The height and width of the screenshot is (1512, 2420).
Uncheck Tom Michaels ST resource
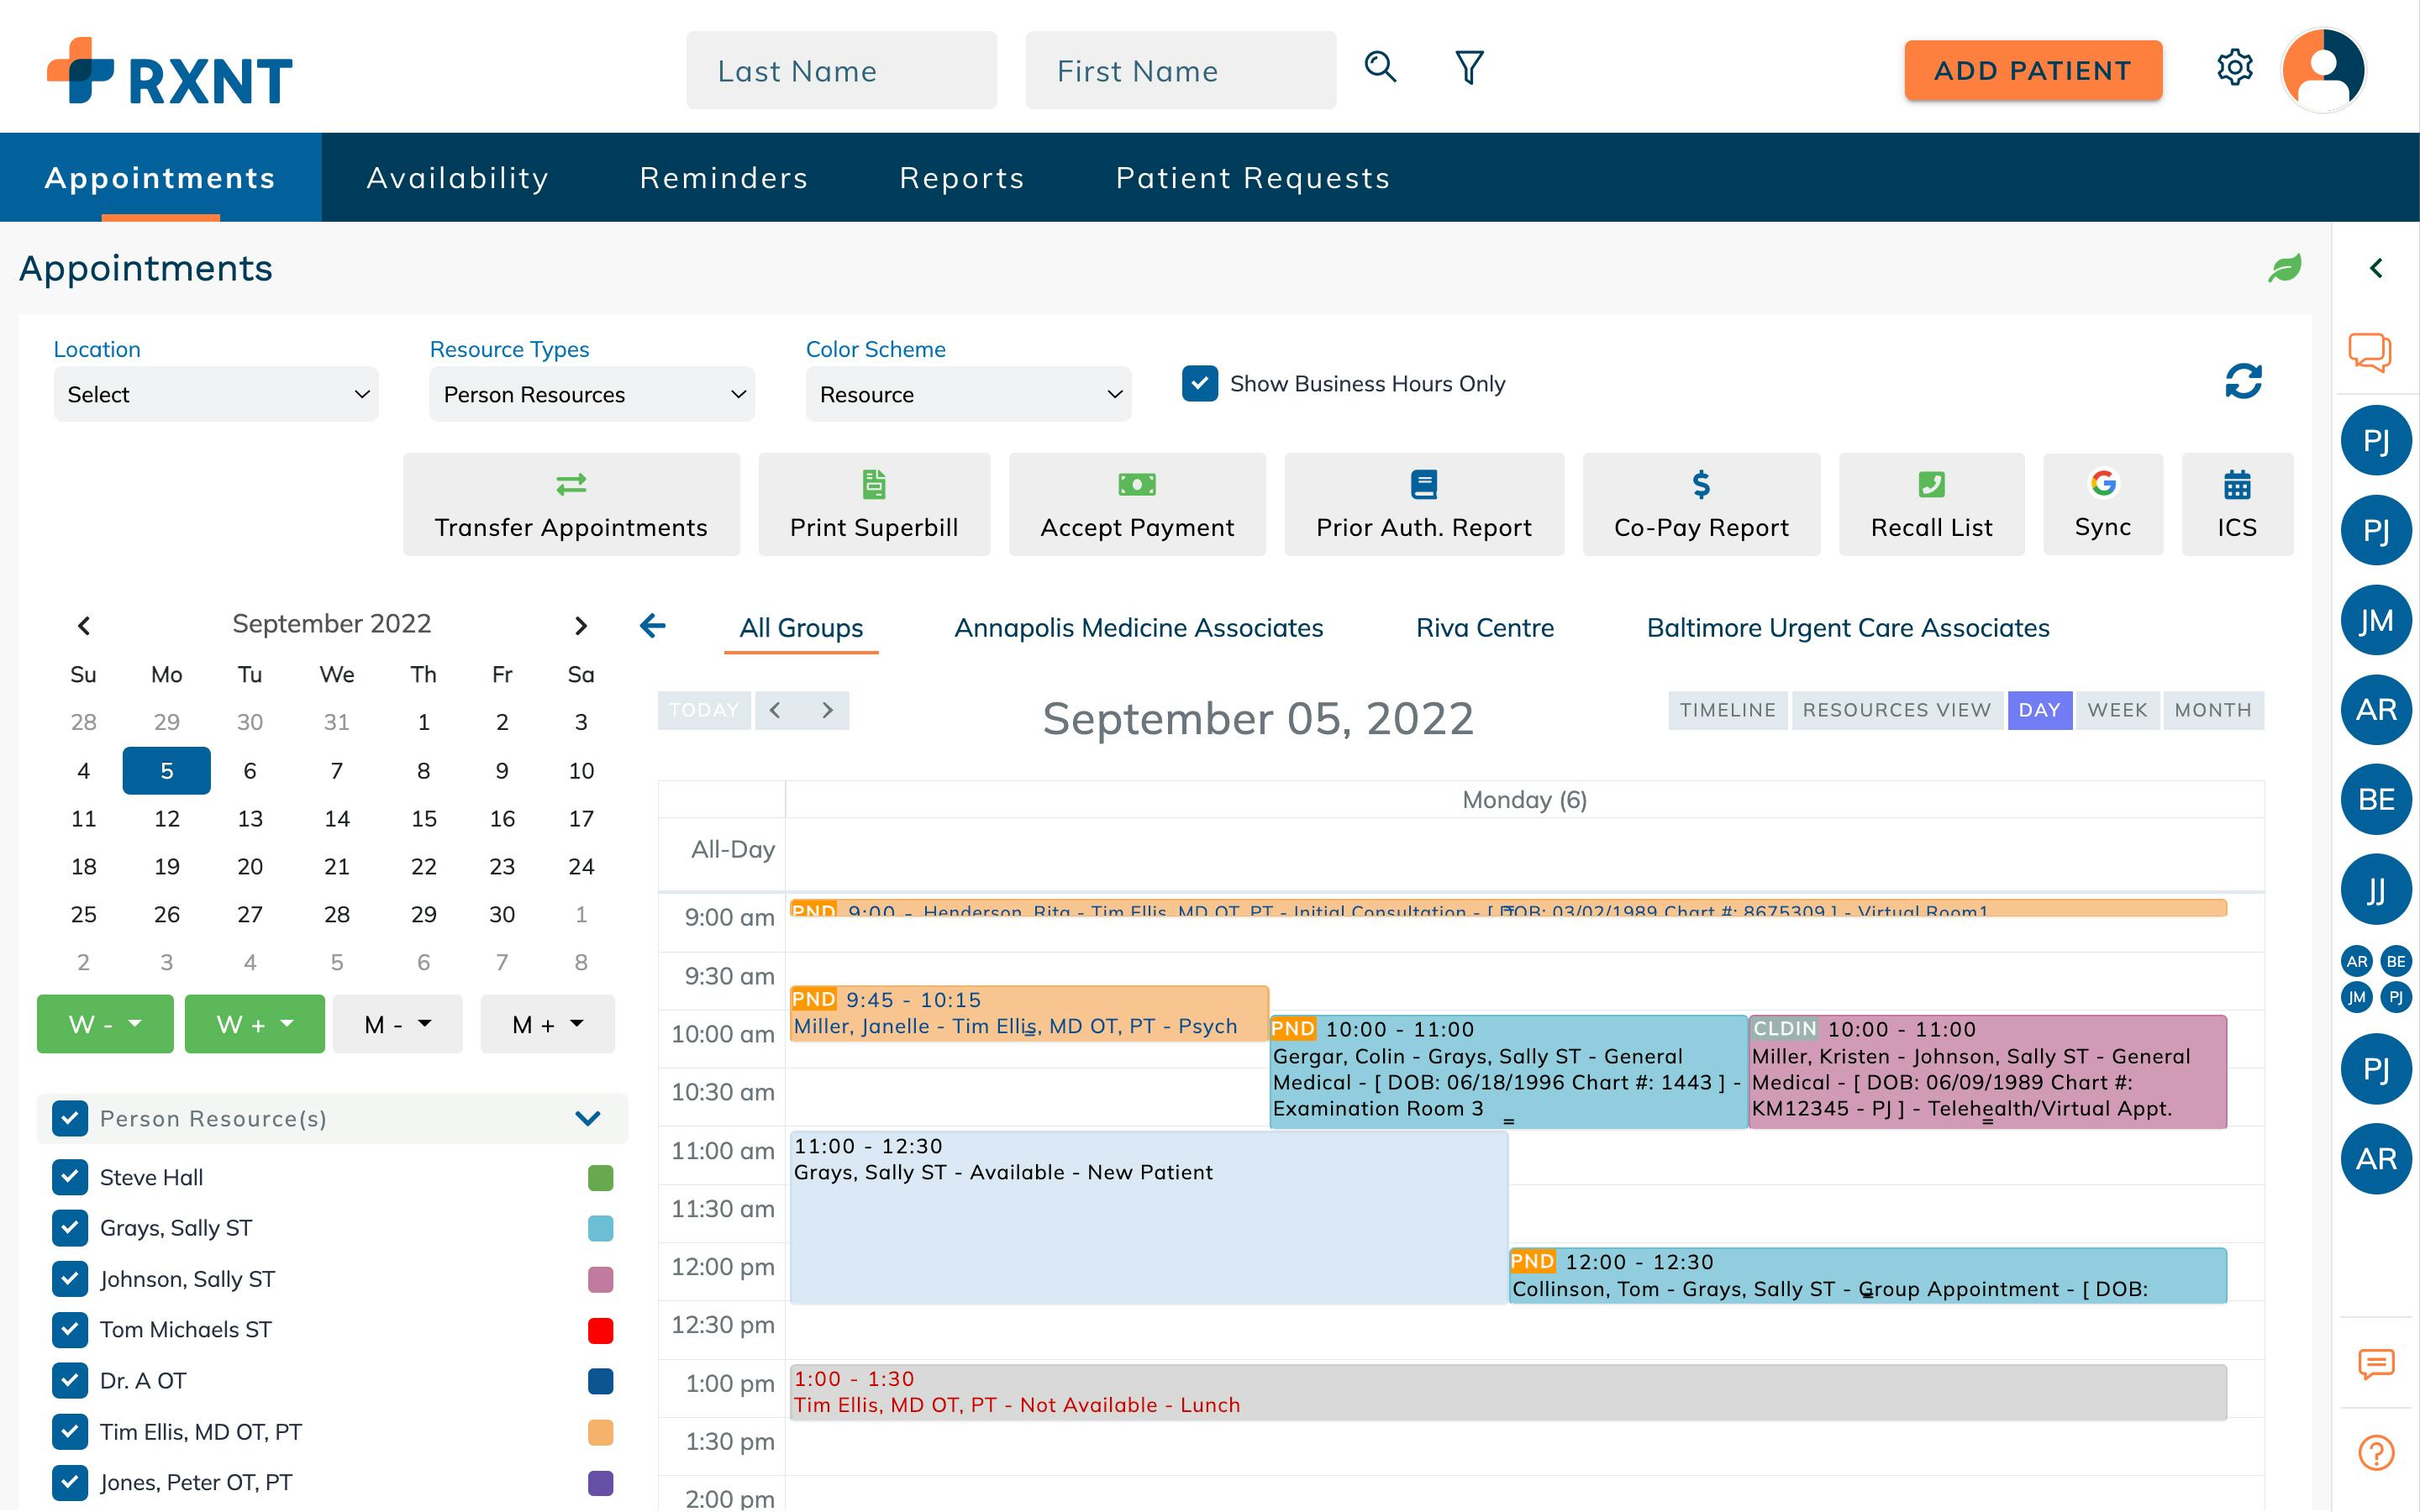click(70, 1330)
